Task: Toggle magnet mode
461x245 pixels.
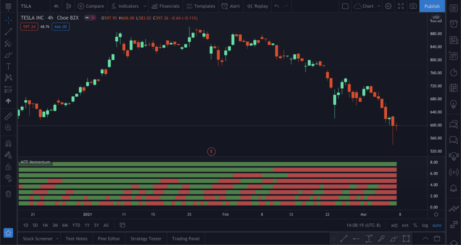Action: click(x=8, y=143)
